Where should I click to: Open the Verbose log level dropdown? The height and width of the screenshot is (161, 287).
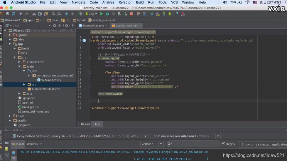(151, 144)
